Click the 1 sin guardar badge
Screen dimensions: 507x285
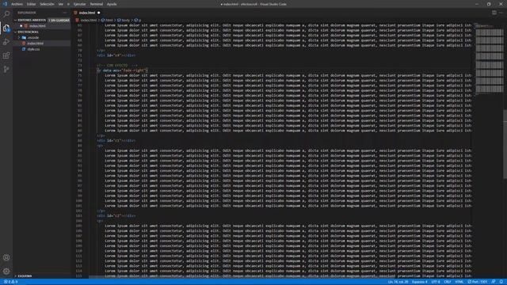point(59,20)
